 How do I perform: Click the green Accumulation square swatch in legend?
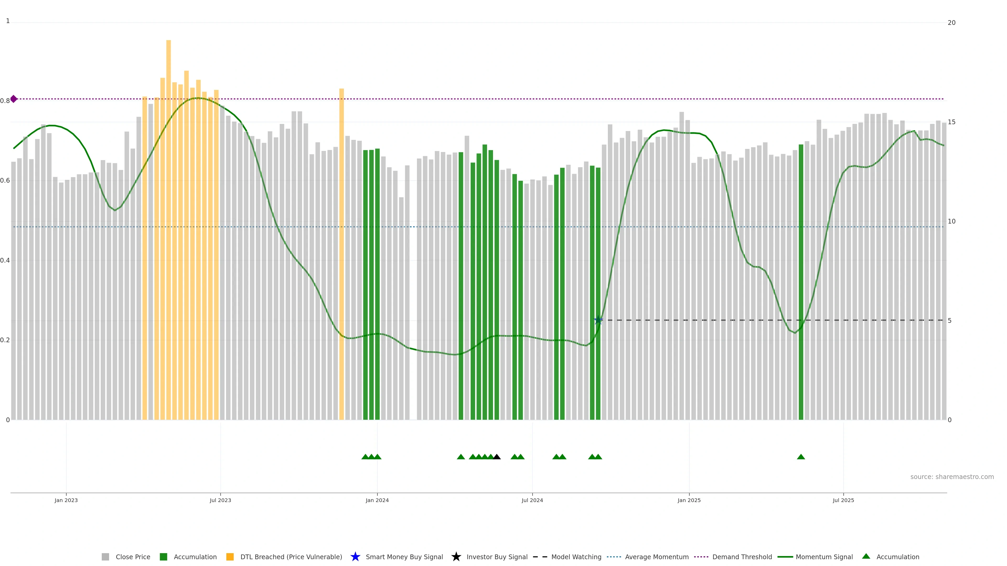pos(163,557)
